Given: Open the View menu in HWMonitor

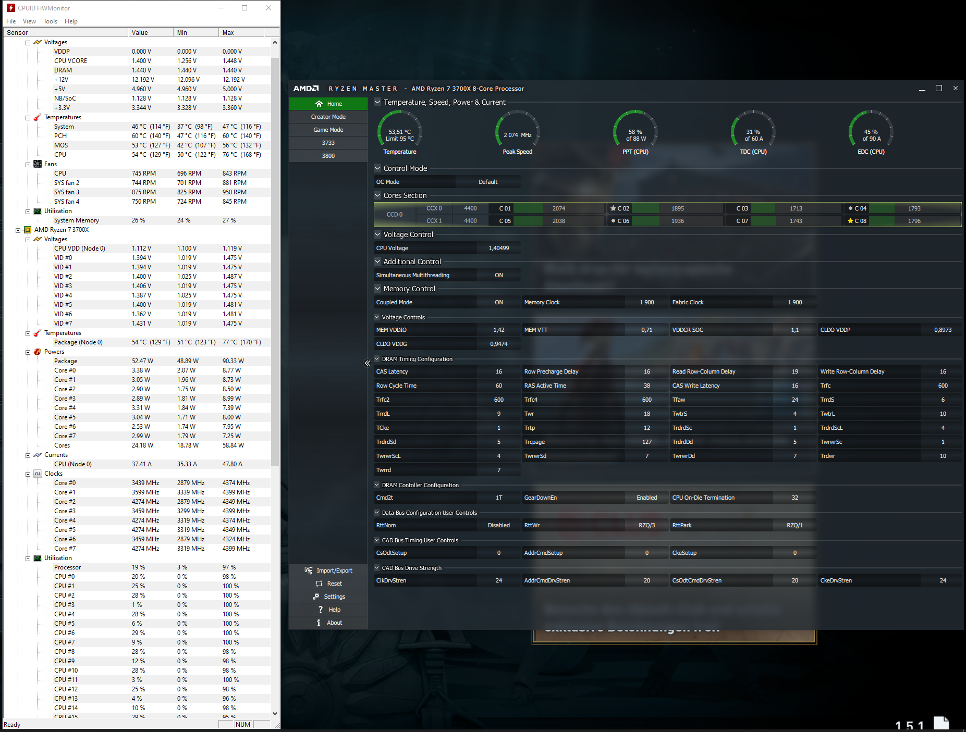Looking at the screenshot, I should [x=29, y=21].
